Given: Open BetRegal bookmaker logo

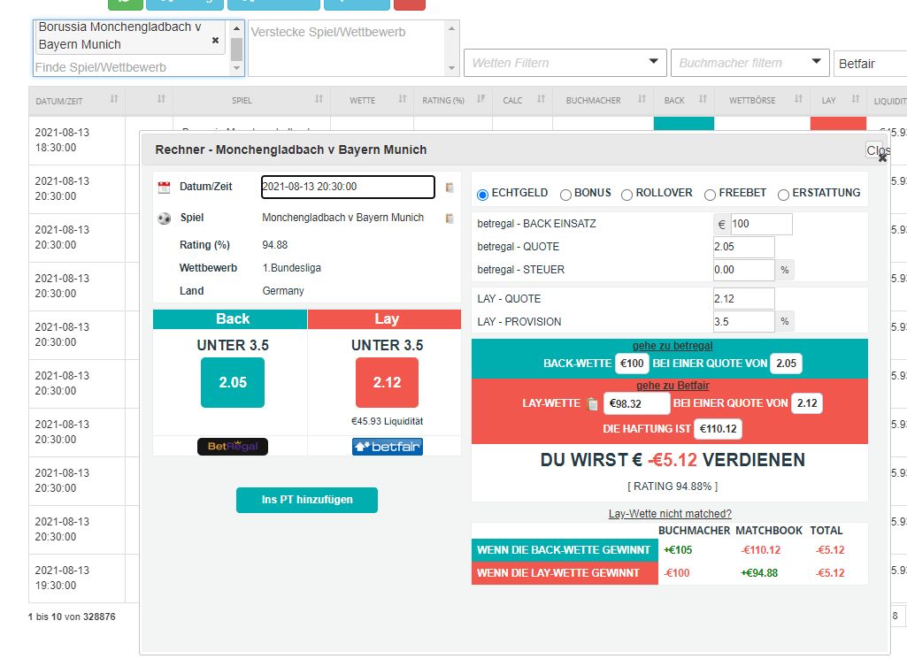Looking at the screenshot, I should pos(233,447).
